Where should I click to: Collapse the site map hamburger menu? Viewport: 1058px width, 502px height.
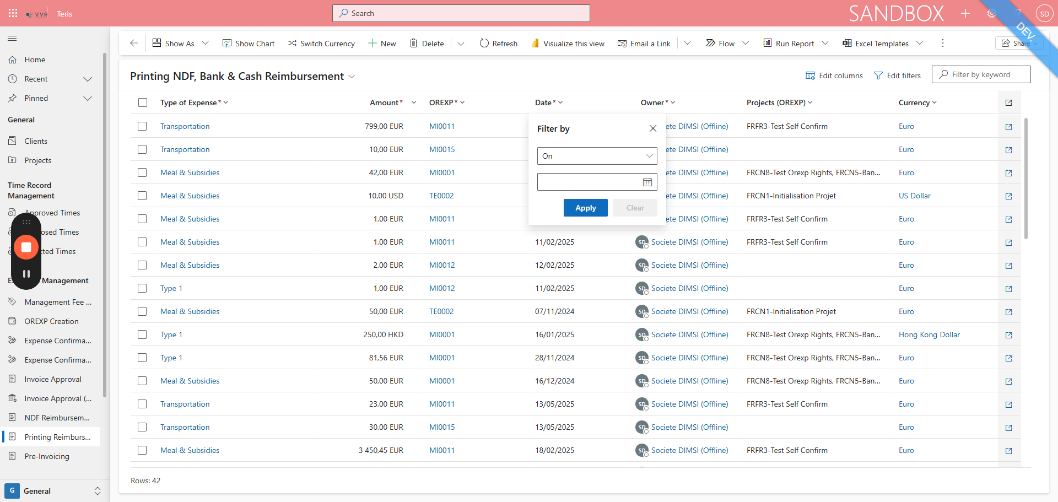pyautogui.click(x=12, y=38)
